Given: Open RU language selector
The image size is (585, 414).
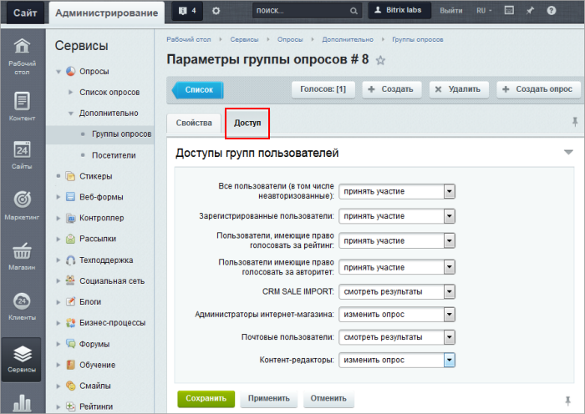Looking at the screenshot, I should click(x=484, y=11).
